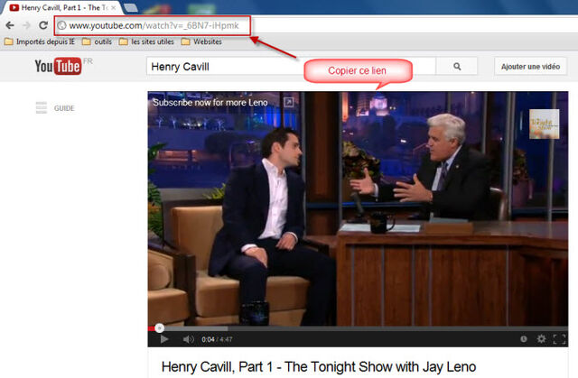This screenshot has height=378, width=578.
Task: Click the YouTube logo
Action: pos(58,66)
